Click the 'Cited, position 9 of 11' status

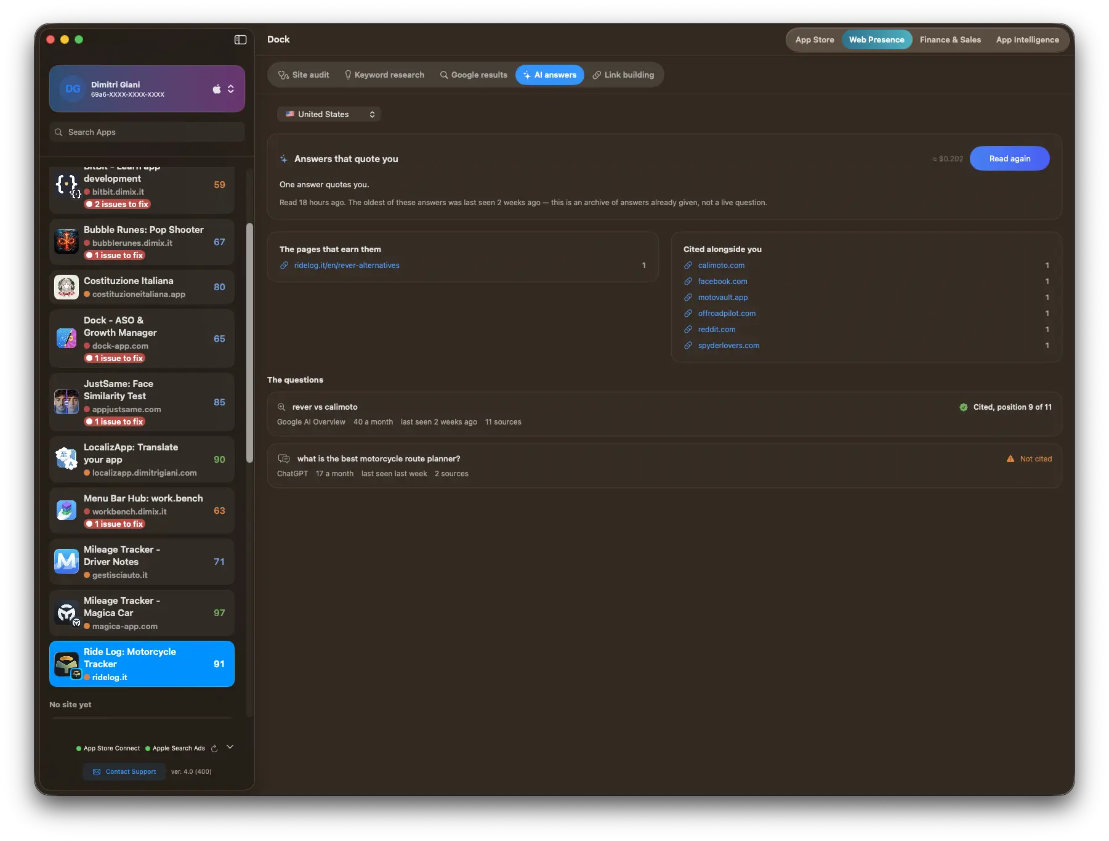1006,407
